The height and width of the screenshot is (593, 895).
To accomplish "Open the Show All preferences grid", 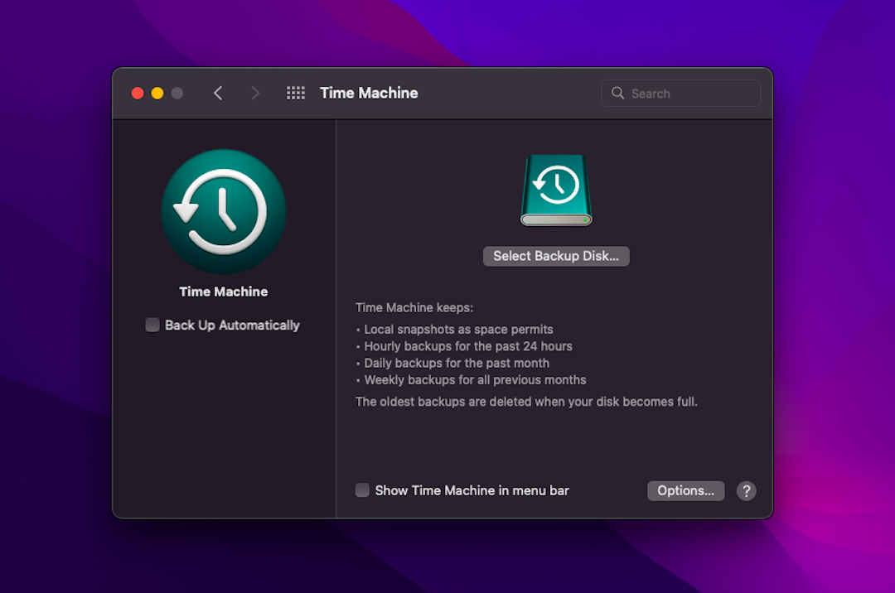I will [296, 93].
